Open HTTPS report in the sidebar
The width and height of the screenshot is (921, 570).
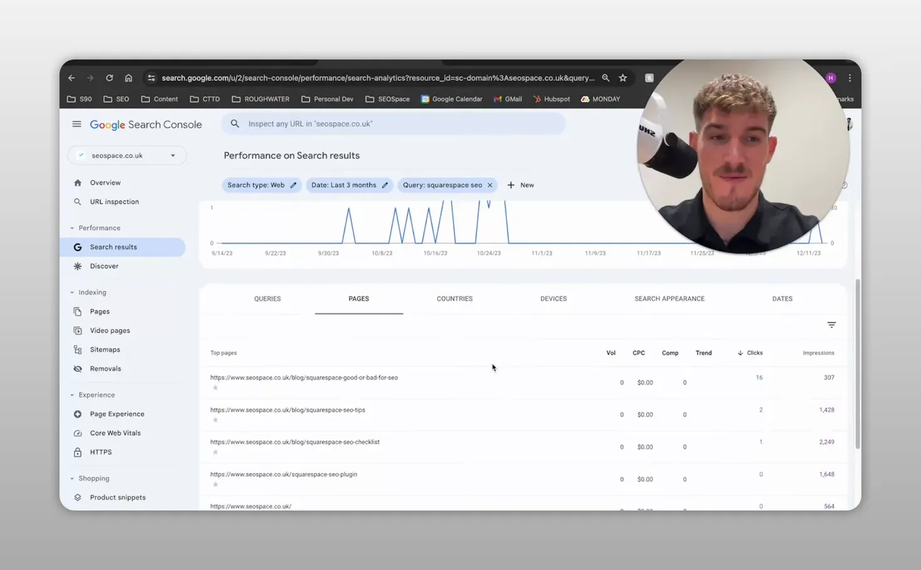(x=100, y=452)
